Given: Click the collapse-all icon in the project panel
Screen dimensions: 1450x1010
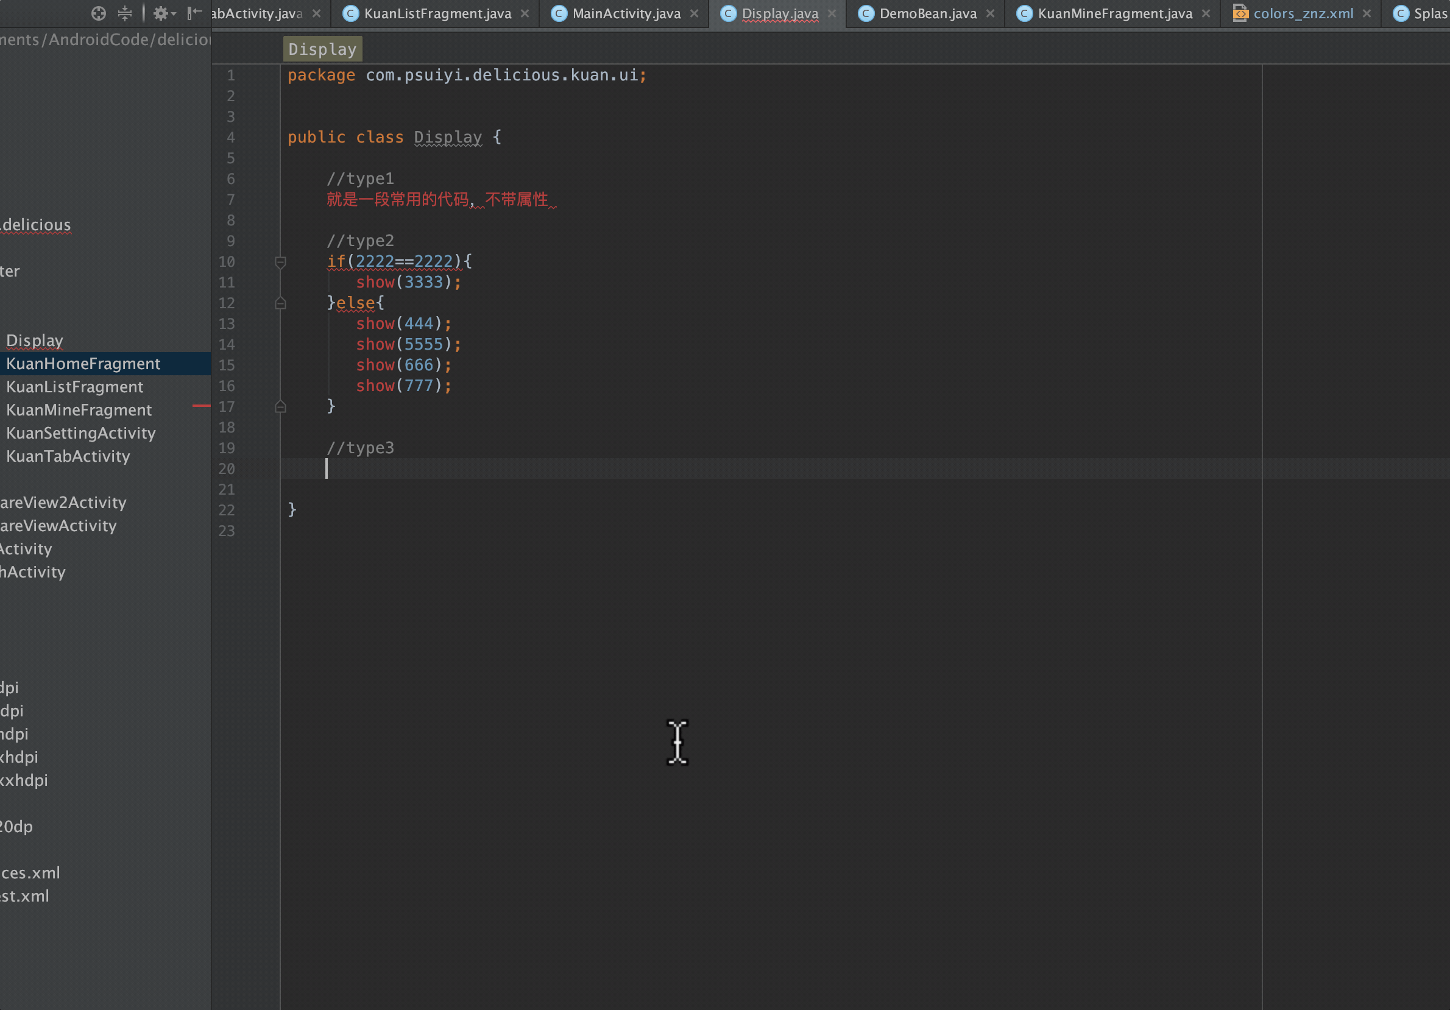Looking at the screenshot, I should coord(125,13).
